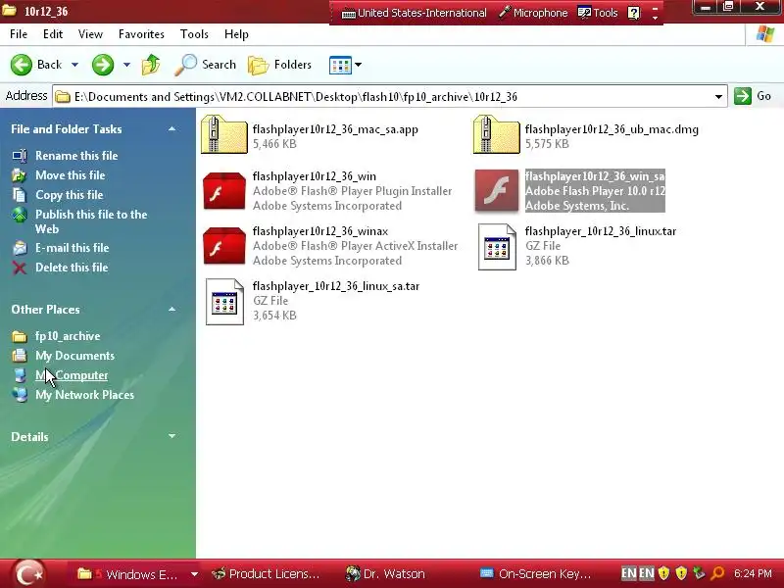Open the Tools menu in menu bar
The height and width of the screenshot is (588, 784).
click(x=194, y=34)
